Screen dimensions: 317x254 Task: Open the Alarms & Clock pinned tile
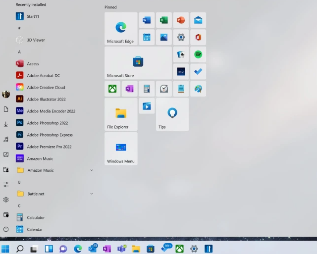pyautogui.click(x=164, y=89)
